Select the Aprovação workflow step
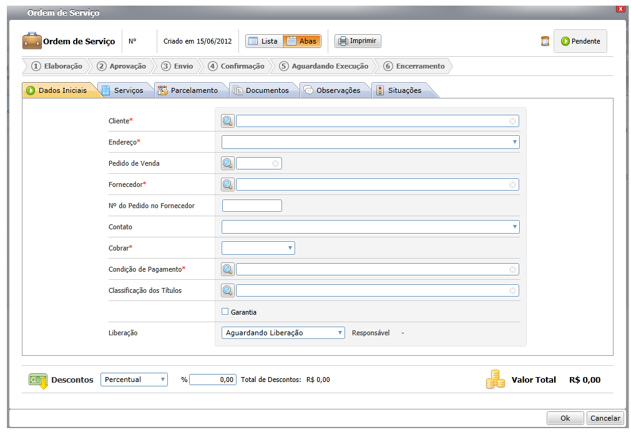 (x=122, y=66)
